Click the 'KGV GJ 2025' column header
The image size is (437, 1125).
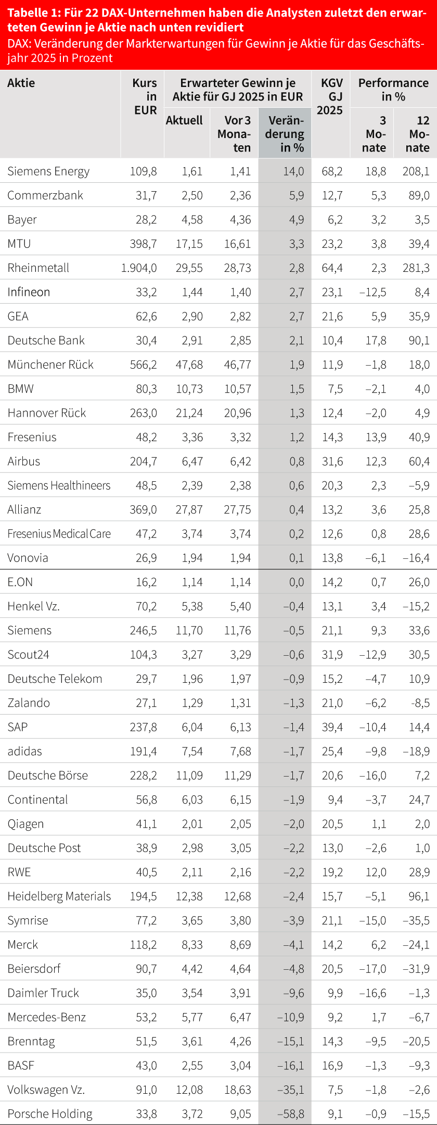coord(330,96)
